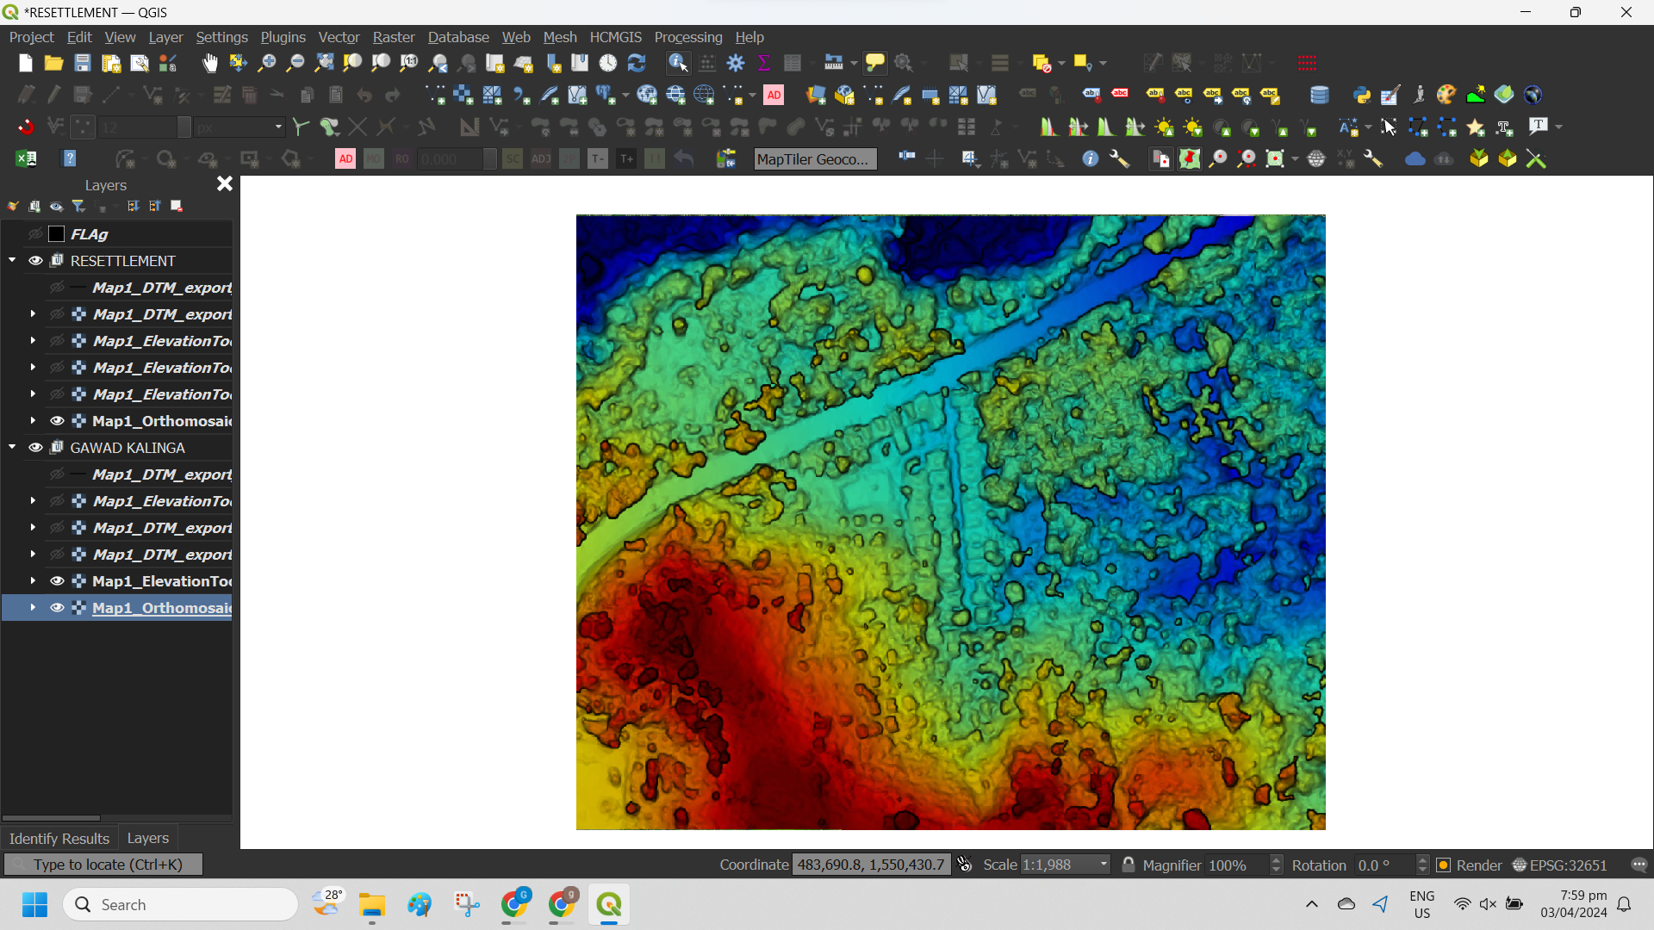The image size is (1654, 930).
Task: Save the project with floppy icon
Action: (82, 63)
